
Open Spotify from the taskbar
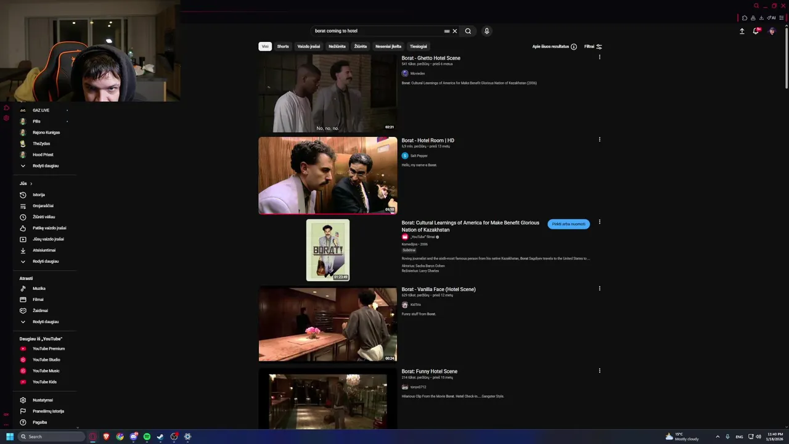click(x=147, y=437)
